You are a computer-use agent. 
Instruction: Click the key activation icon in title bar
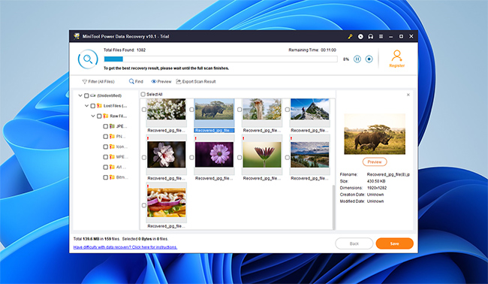(x=350, y=36)
